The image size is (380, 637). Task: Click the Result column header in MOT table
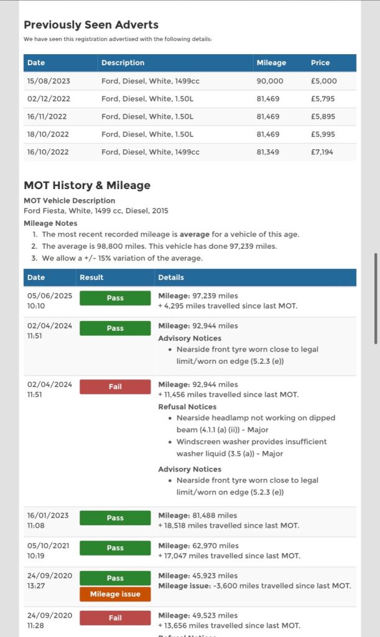click(x=91, y=277)
